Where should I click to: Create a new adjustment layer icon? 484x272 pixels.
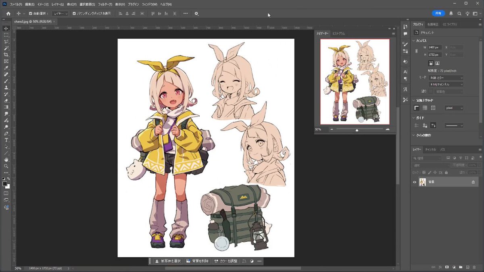(x=454, y=267)
